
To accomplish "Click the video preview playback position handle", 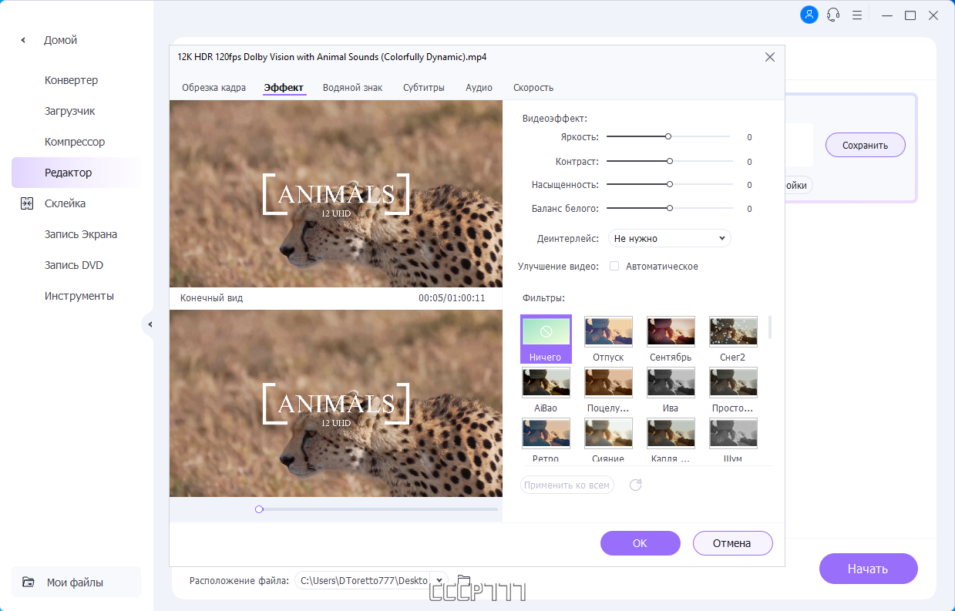I will [x=259, y=509].
